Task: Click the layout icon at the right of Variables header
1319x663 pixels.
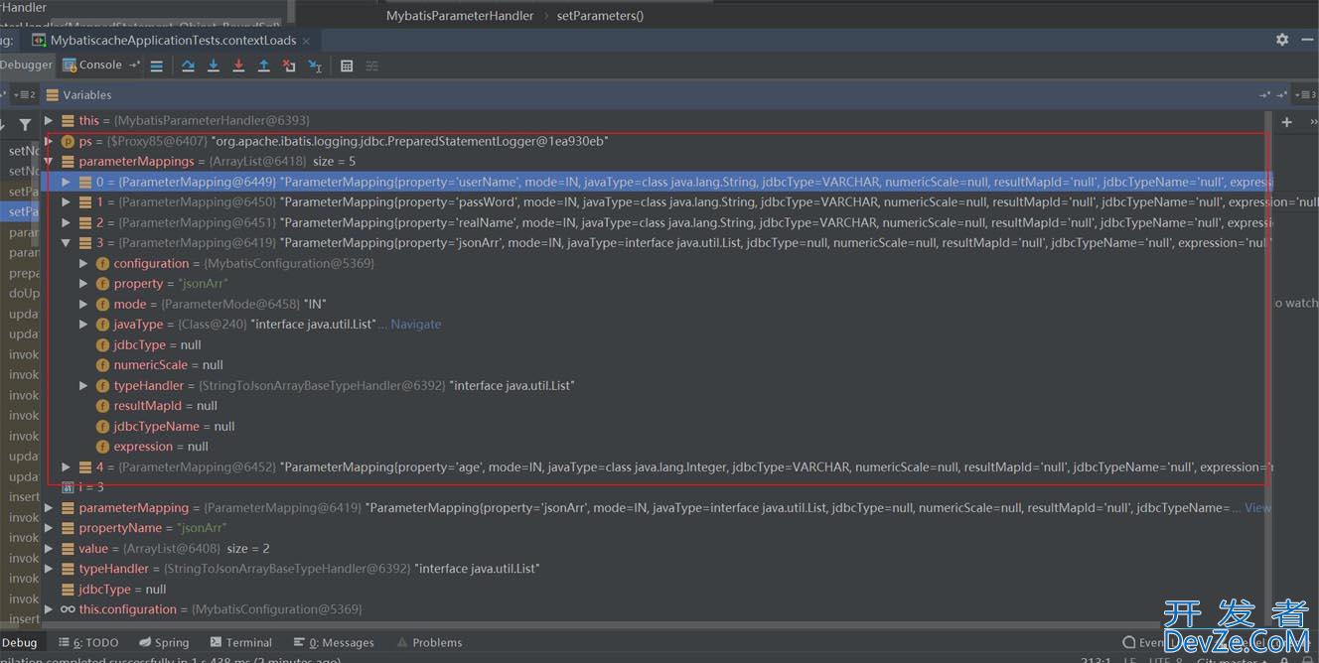Action: pos(1306,95)
